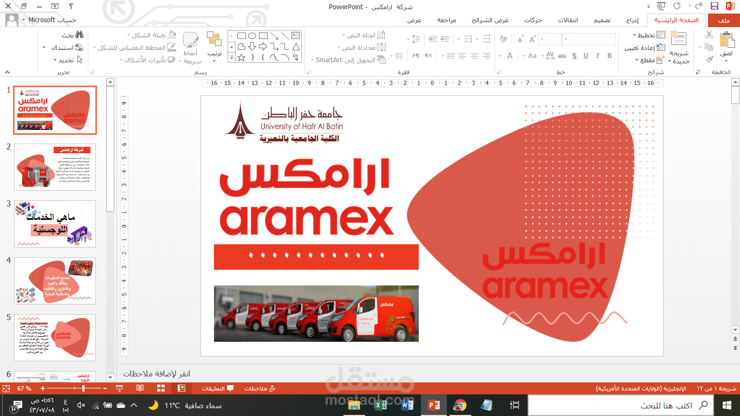Click the Replace (استبدال) button
The width and height of the screenshot is (740, 416).
point(68,48)
